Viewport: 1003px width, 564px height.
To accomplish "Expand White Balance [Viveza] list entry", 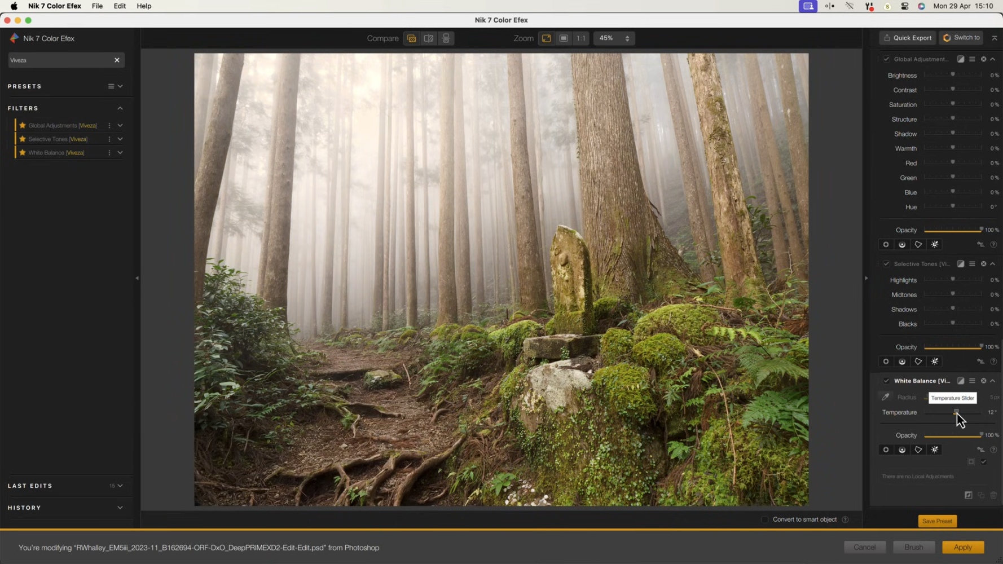I will pyautogui.click(x=120, y=152).
